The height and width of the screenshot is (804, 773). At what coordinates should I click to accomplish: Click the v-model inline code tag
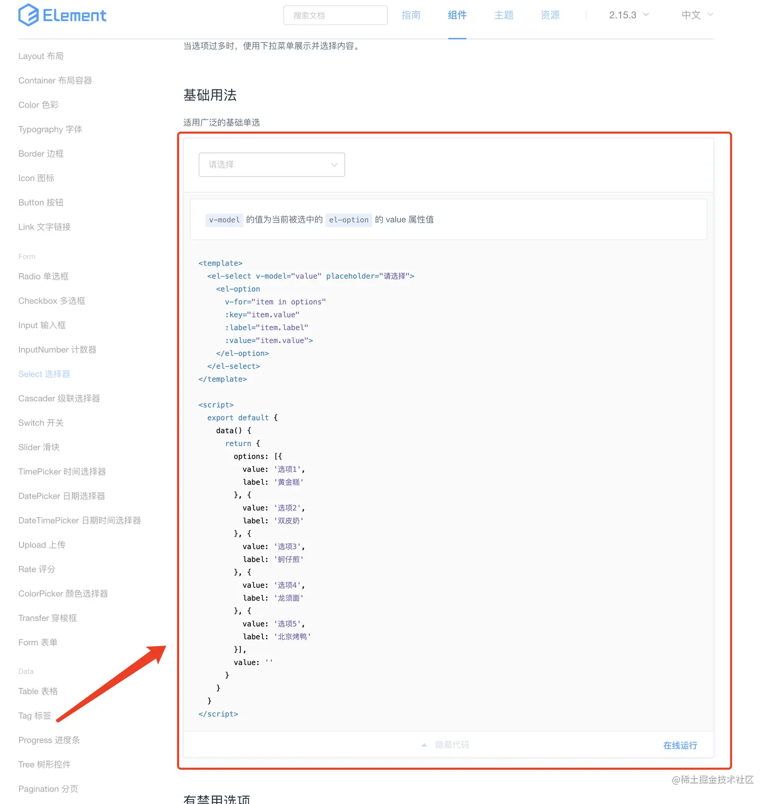click(x=224, y=220)
